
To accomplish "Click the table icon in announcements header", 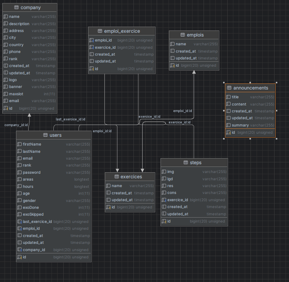I will click(229, 88).
